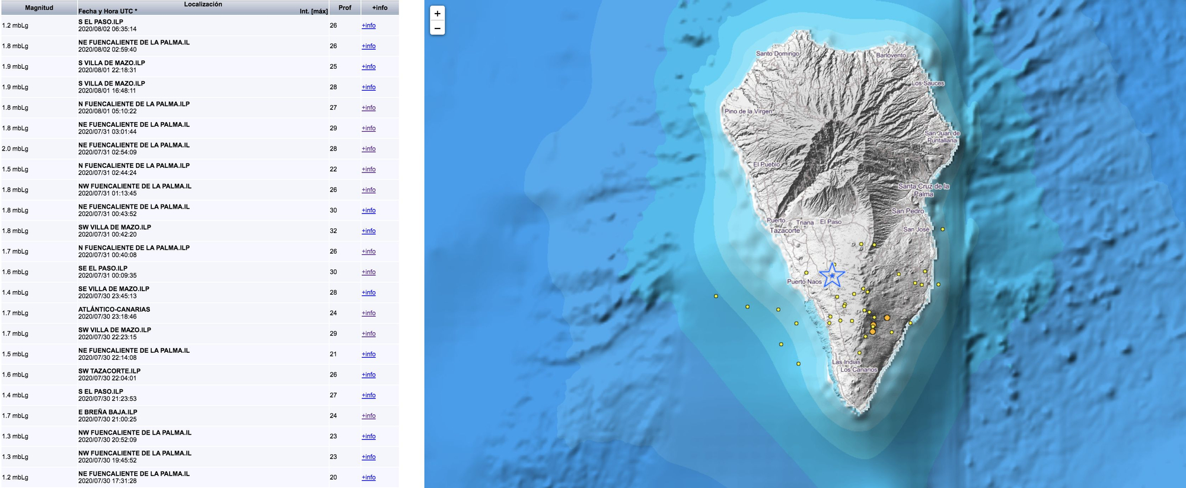Select the date '2020/07/31 02:54:09'
This screenshot has width=1186, height=488.
[x=107, y=152]
